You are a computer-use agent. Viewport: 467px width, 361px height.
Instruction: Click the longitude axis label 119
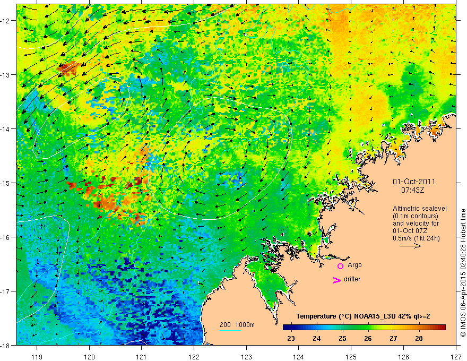(x=37, y=357)
